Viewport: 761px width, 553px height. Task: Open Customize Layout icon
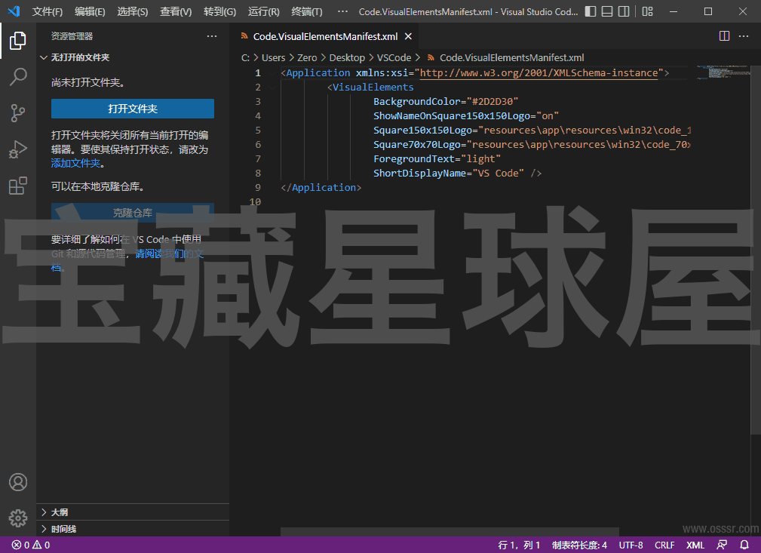coord(647,11)
